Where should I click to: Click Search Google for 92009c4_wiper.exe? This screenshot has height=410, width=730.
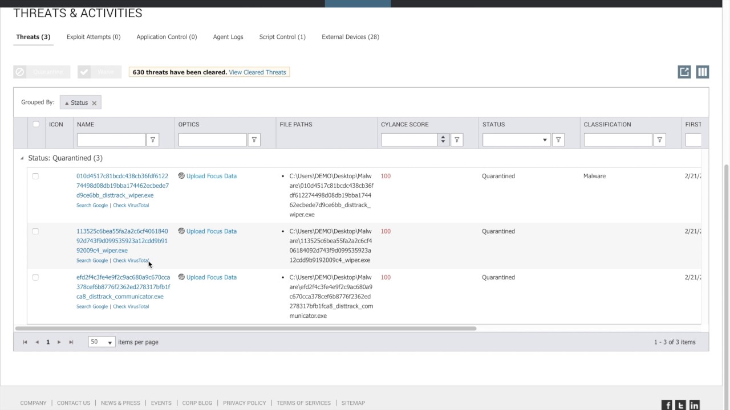coord(92,261)
